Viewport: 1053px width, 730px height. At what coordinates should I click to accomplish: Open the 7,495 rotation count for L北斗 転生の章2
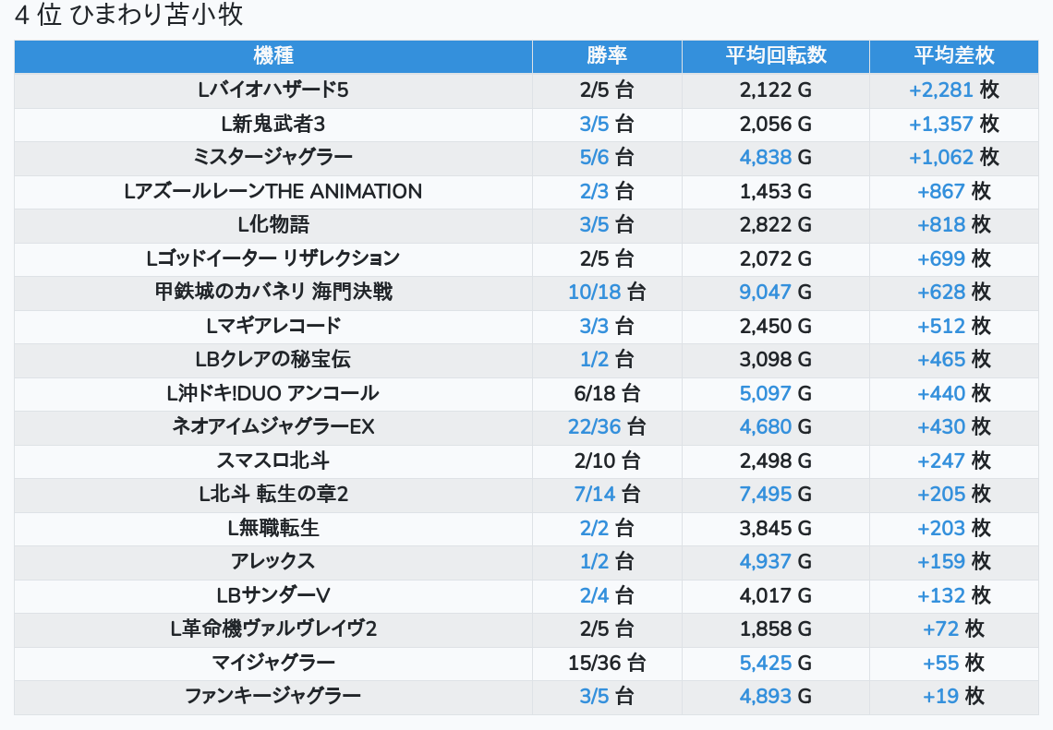[x=765, y=495]
